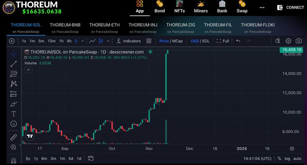
Task: Click the CONNECT wallet button
Action: pos(291,7)
